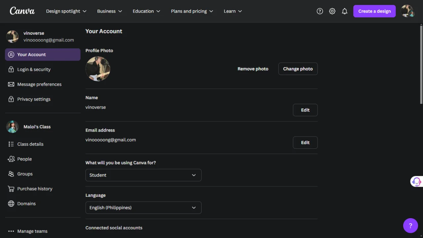Open the support headset assistant icon
The height and width of the screenshot is (238, 423).
(x=416, y=181)
